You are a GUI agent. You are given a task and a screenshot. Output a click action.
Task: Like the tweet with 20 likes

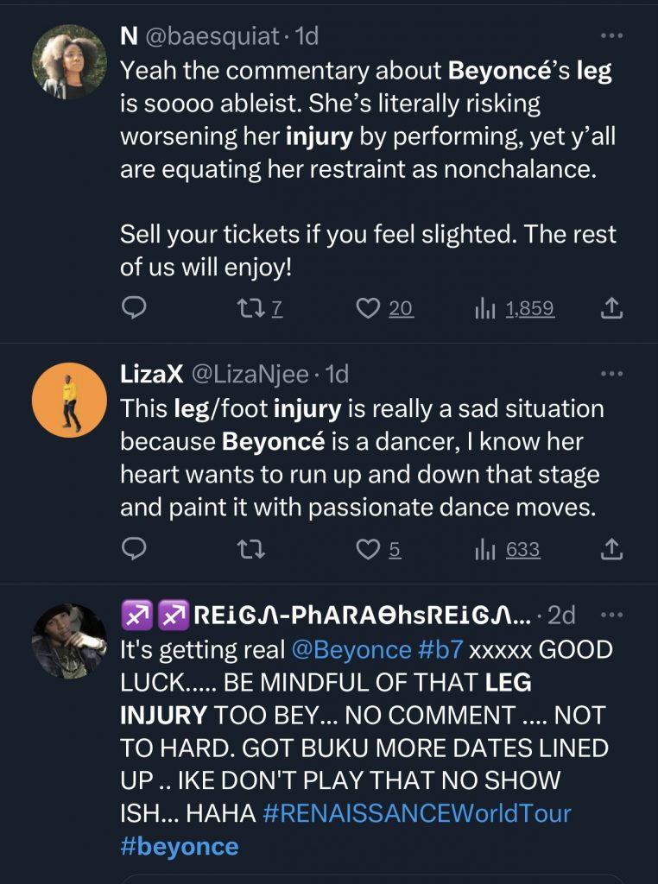(x=370, y=308)
